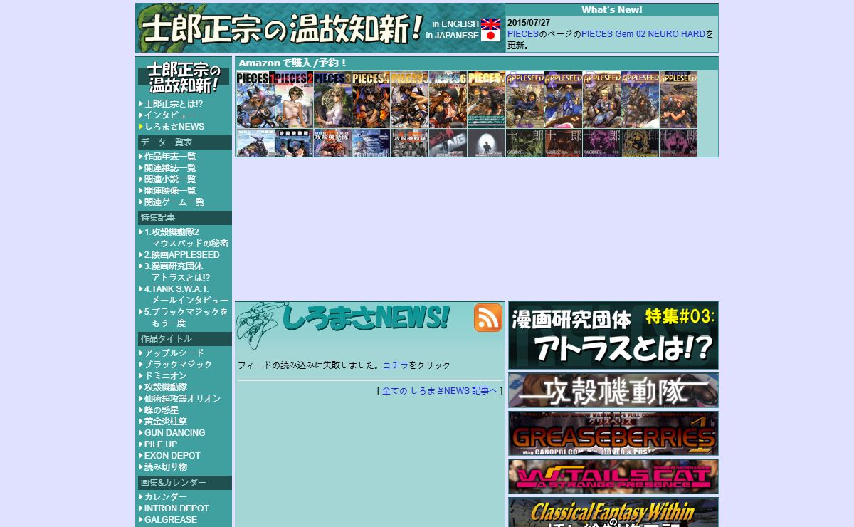This screenshot has width=854, height=527.
Task: Open the PIECES 1 book cover
Action: (255, 100)
